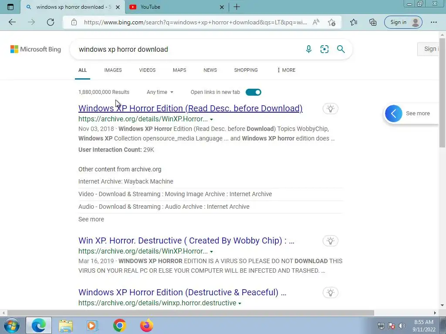Screen dimensions: 446x334
Task: Switch to SHOPPING results tab
Action: 246,70
